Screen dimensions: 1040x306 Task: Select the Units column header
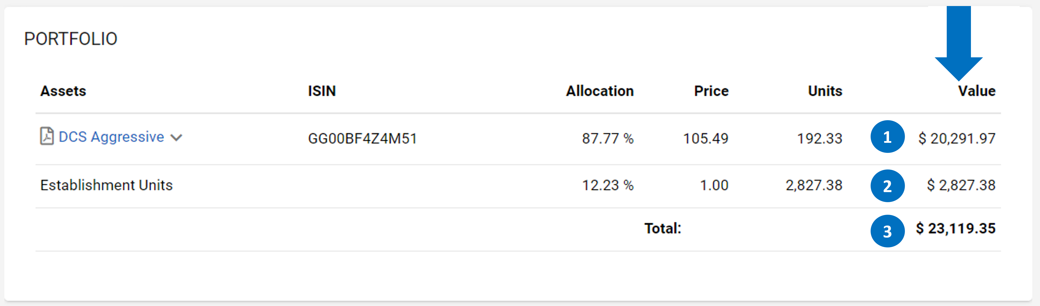click(x=825, y=91)
